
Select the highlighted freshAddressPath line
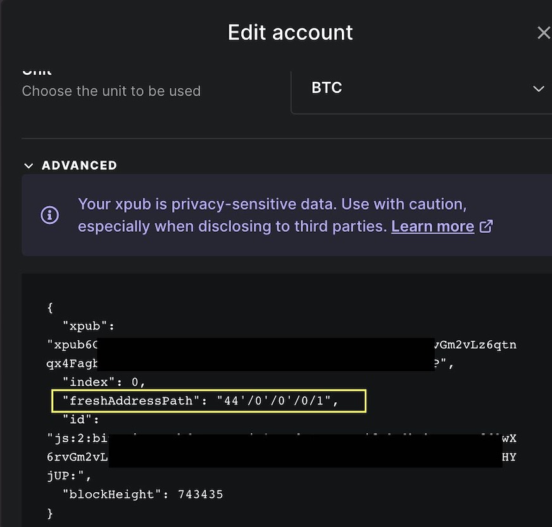tap(209, 401)
